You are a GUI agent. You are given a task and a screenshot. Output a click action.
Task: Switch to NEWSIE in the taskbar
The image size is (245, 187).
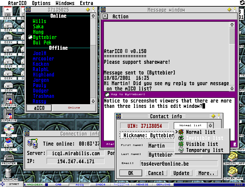142,184
